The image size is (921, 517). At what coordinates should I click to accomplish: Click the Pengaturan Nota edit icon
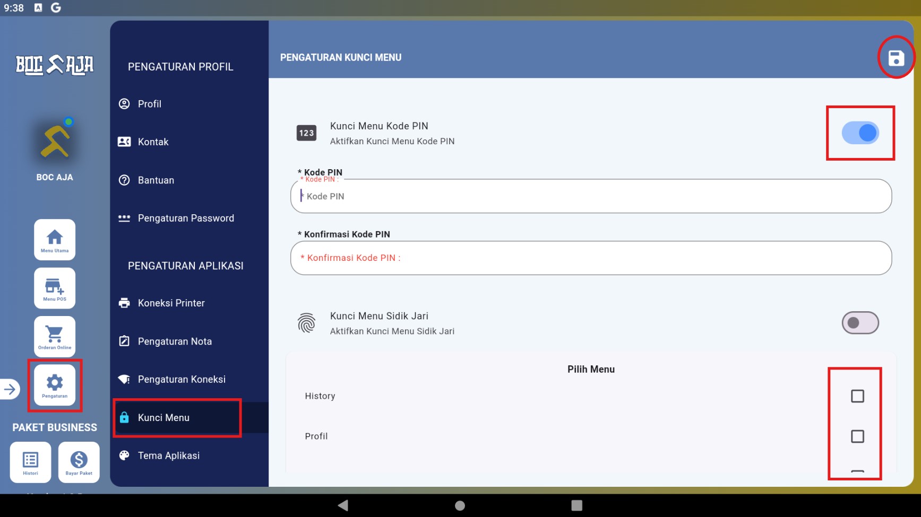[124, 341]
